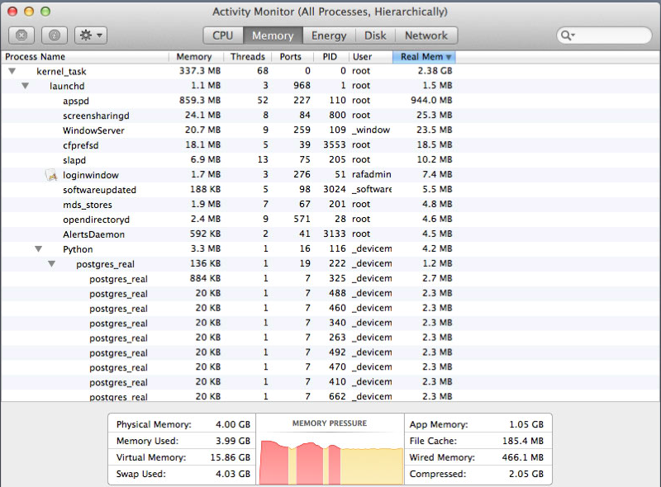Image resolution: width=661 pixels, height=487 pixels.
Task: Click the magnifier icon in search field
Action: 567,35
